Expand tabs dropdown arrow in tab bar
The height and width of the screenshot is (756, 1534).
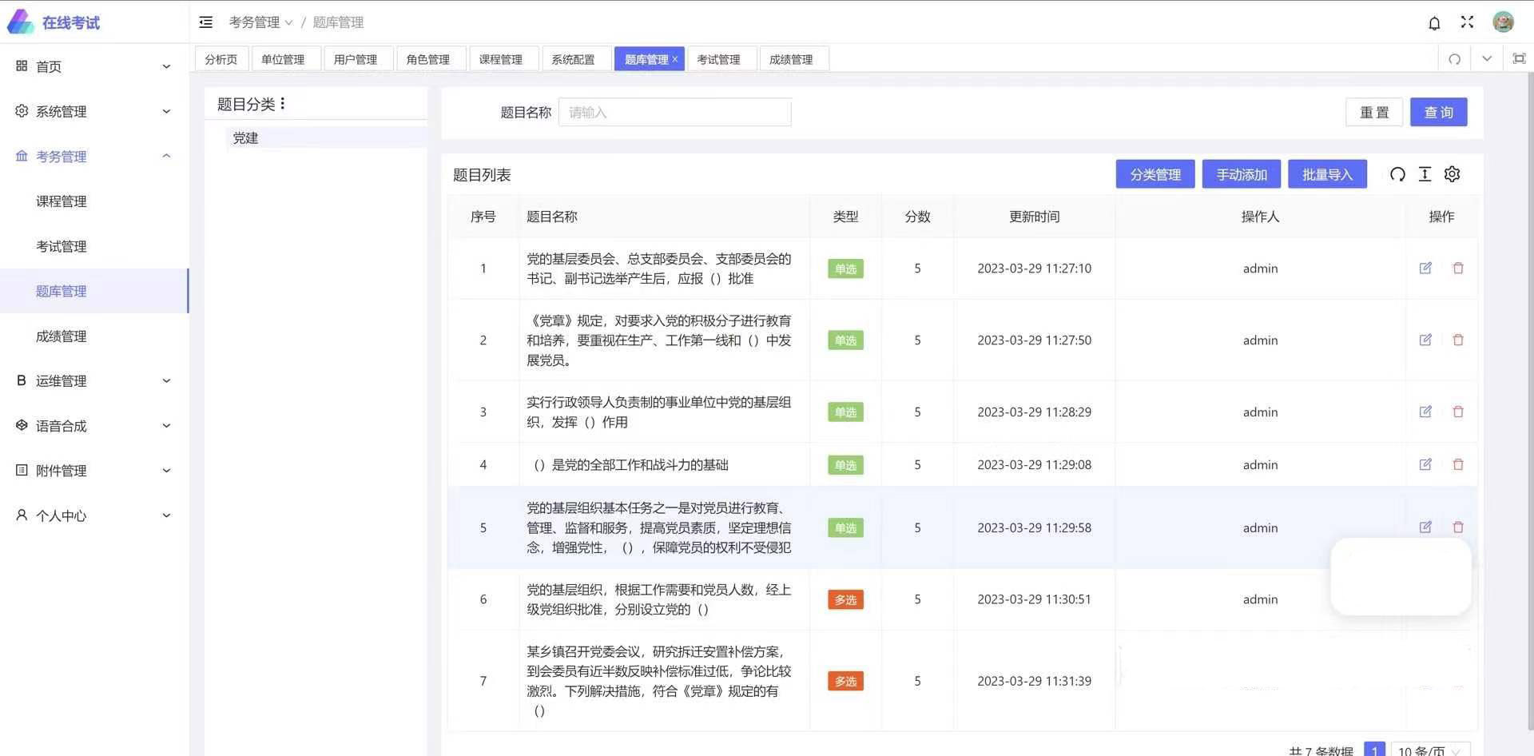[1487, 59]
